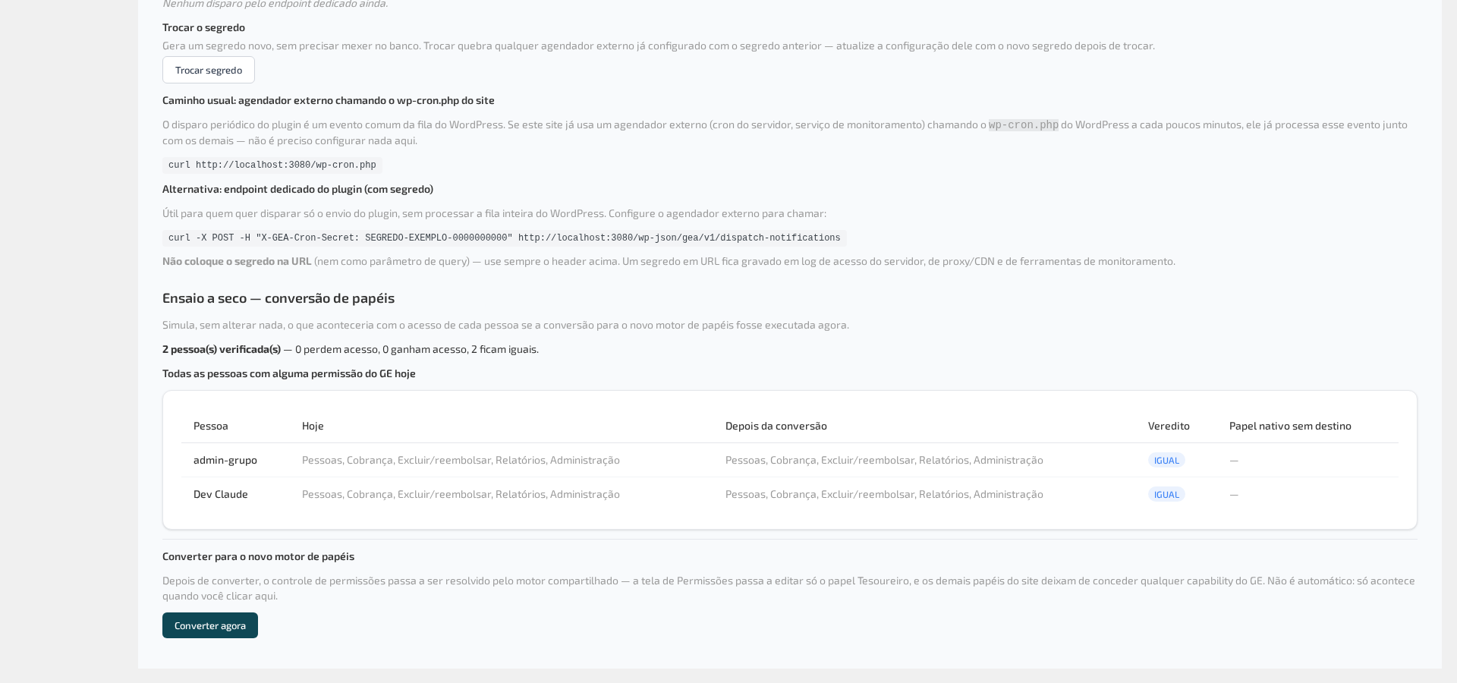Select the curl wp-cron.php command snippet
The image size is (1457, 683).
point(272,165)
